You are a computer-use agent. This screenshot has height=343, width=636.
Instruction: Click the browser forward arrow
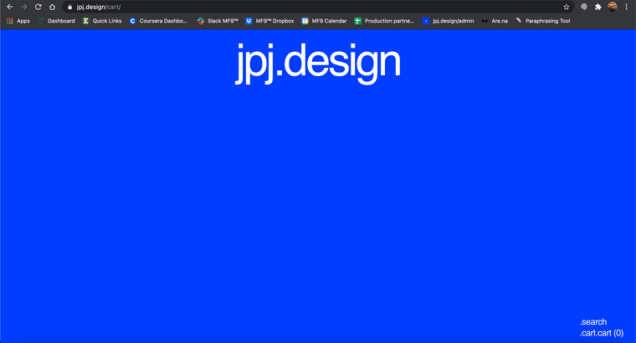pos(23,7)
